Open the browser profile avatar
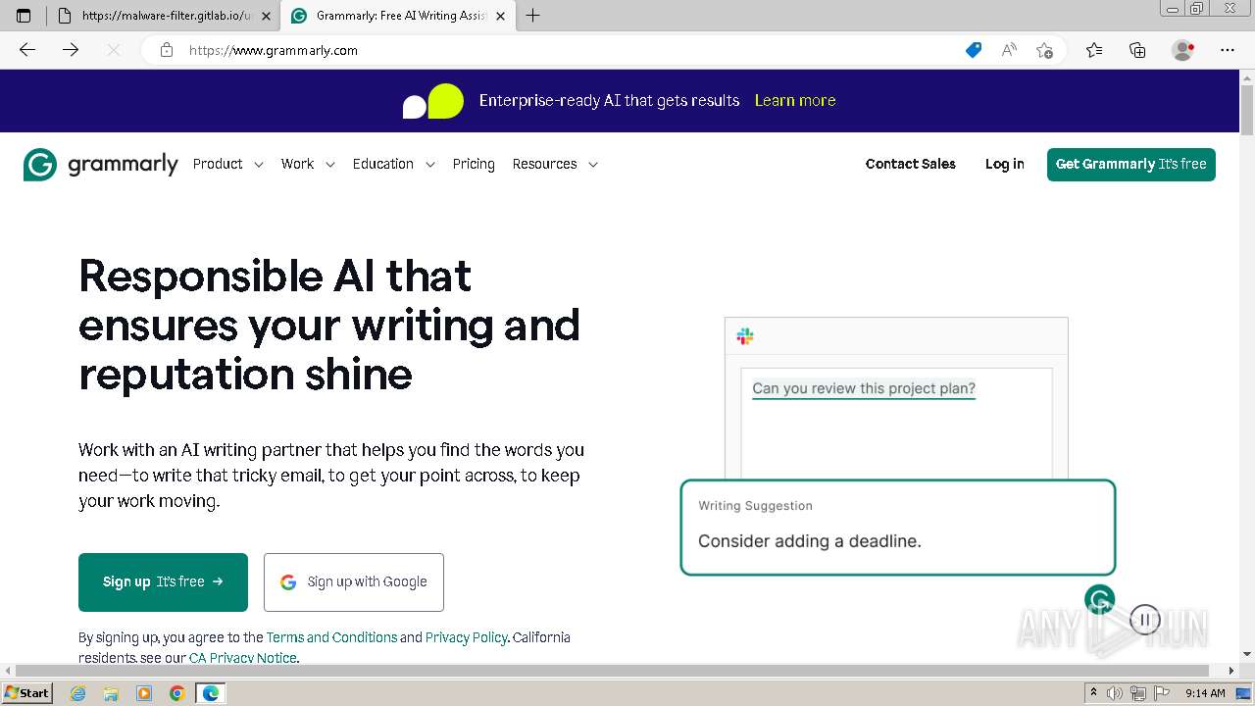Image resolution: width=1255 pixels, height=706 pixels. [x=1182, y=50]
